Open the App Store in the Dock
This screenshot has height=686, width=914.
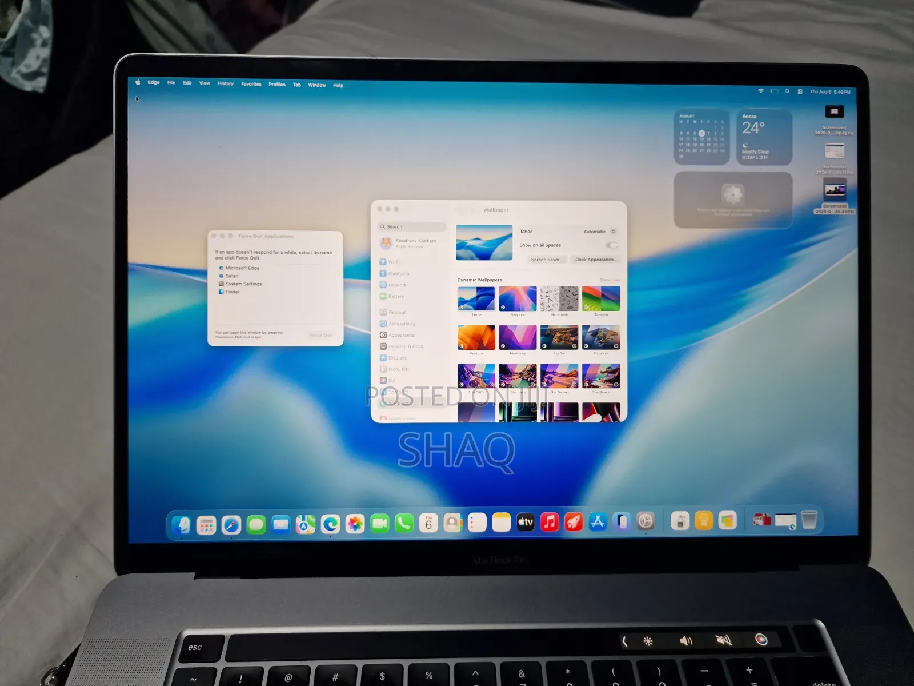click(598, 521)
